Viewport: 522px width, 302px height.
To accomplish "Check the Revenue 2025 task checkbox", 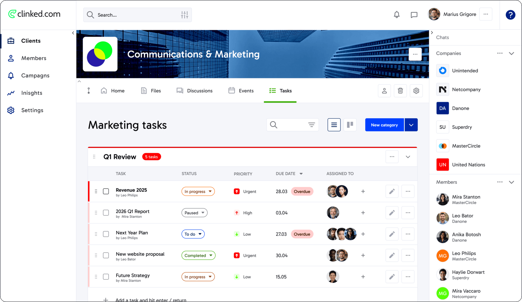I will pos(106,191).
